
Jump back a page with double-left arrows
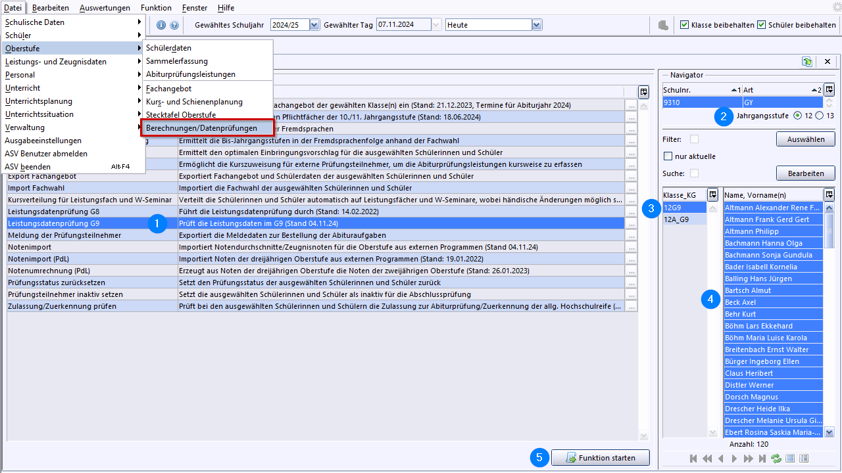coord(707,459)
